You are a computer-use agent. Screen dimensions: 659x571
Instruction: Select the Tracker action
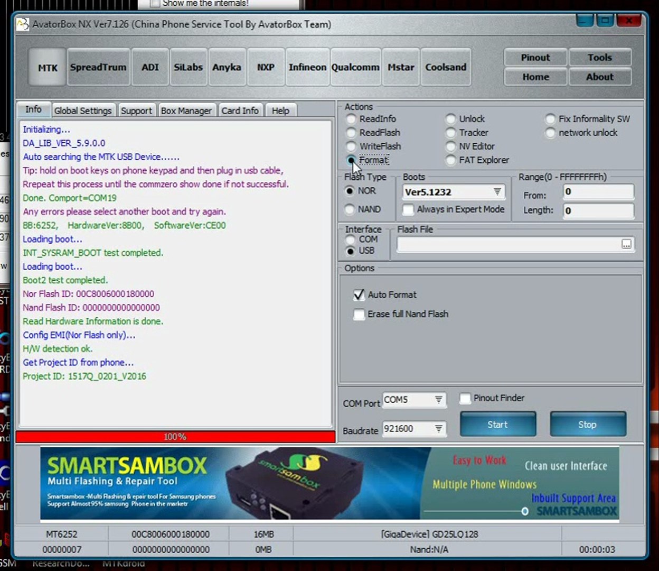[467, 133]
